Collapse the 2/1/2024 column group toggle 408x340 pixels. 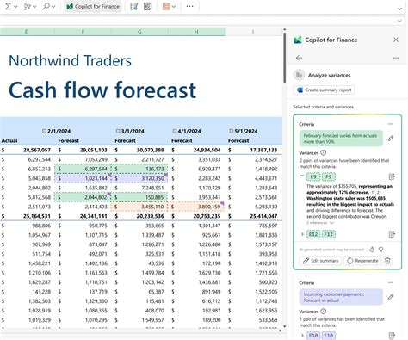(44, 131)
